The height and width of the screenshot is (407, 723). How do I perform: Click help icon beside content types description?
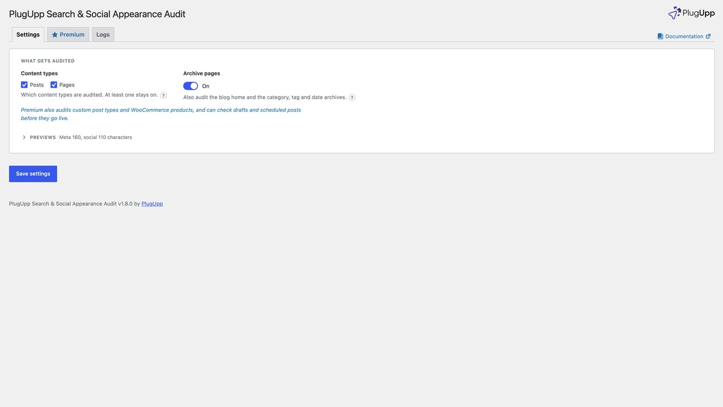pyautogui.click(x=163, y=96)
